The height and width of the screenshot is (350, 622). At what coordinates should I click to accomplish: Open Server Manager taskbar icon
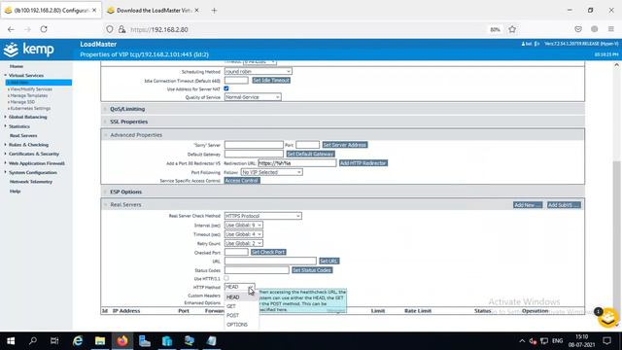click(x=145, y=341)
